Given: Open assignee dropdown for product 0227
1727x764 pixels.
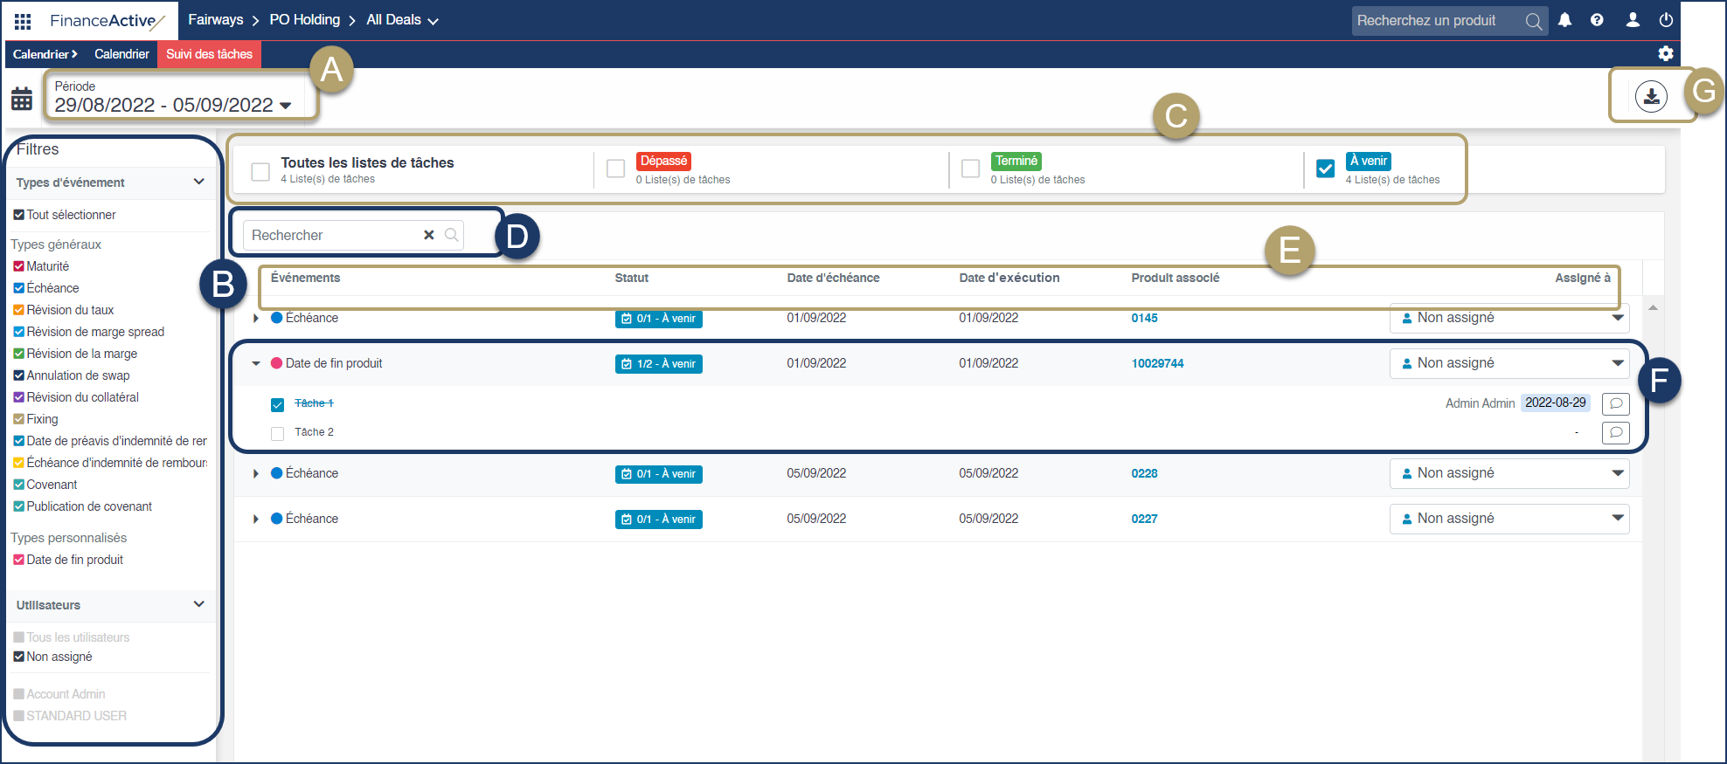Looking at the screenshot, I should coord(1509,519).
